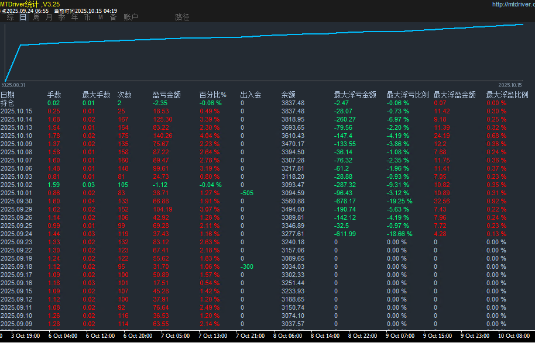
Task: Open the 市 market tab
Action: point(88,17)
